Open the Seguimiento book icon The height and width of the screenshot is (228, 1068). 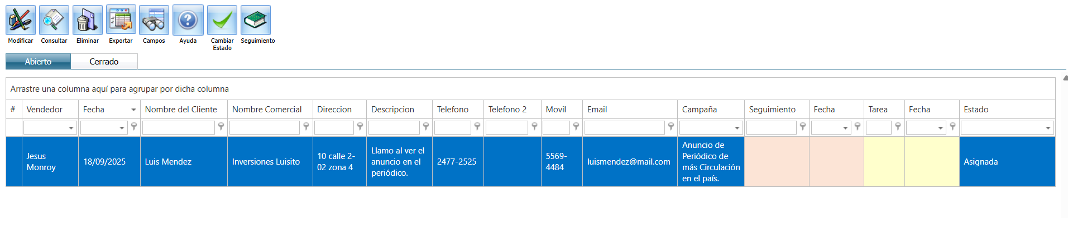256,21
